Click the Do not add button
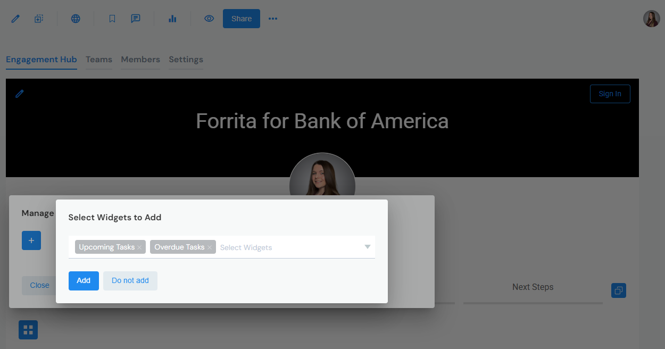Viewport: 665px width, 349px height. point(130,280)
